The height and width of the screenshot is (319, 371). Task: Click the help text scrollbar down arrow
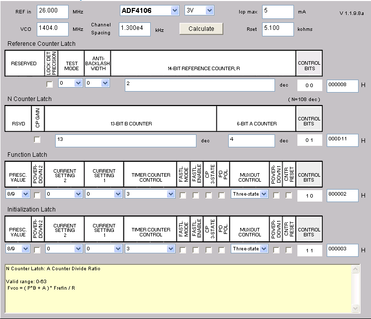click(x=356, y=309)
